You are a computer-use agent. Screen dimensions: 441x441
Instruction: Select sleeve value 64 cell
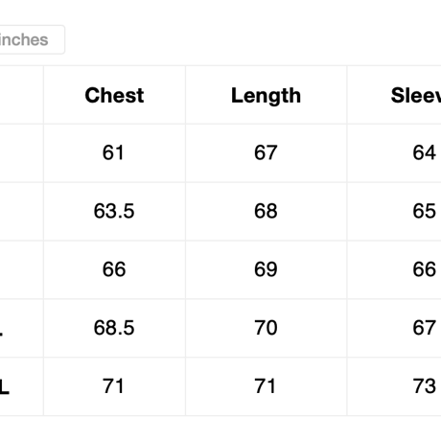coord(394,153)
